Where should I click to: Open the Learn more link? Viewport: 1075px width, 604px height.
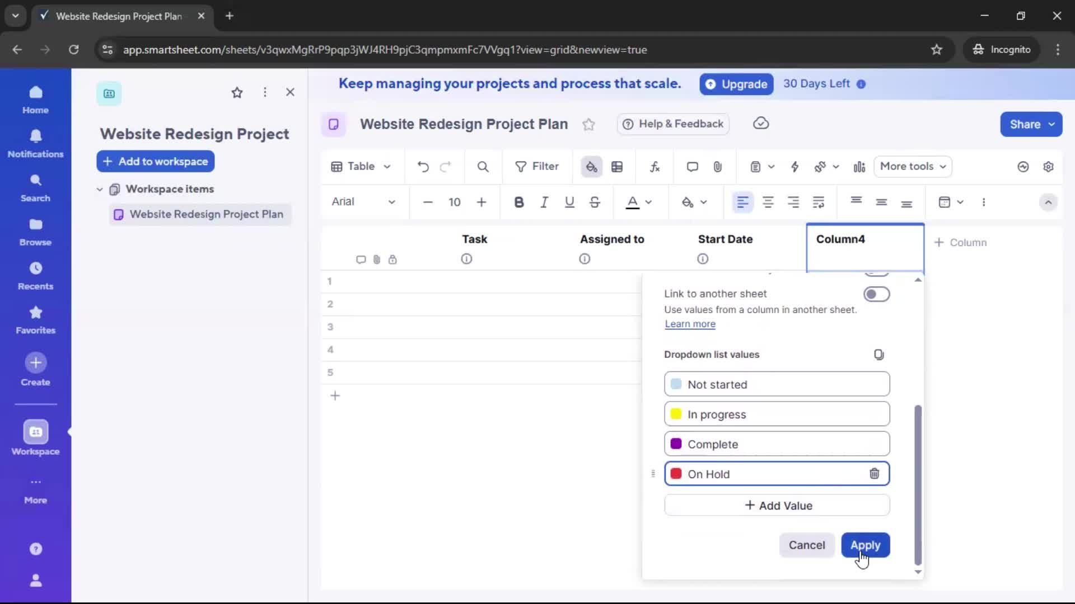(689, 324)
